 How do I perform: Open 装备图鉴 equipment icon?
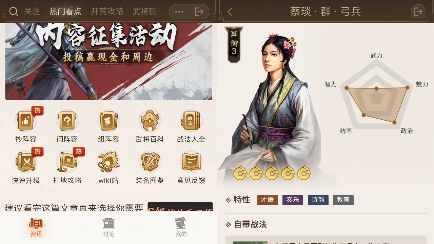click(x=150, y=162)
